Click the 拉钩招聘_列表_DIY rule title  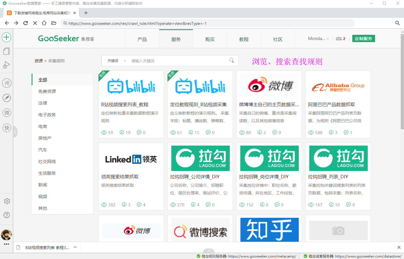[x=328, y=177]
